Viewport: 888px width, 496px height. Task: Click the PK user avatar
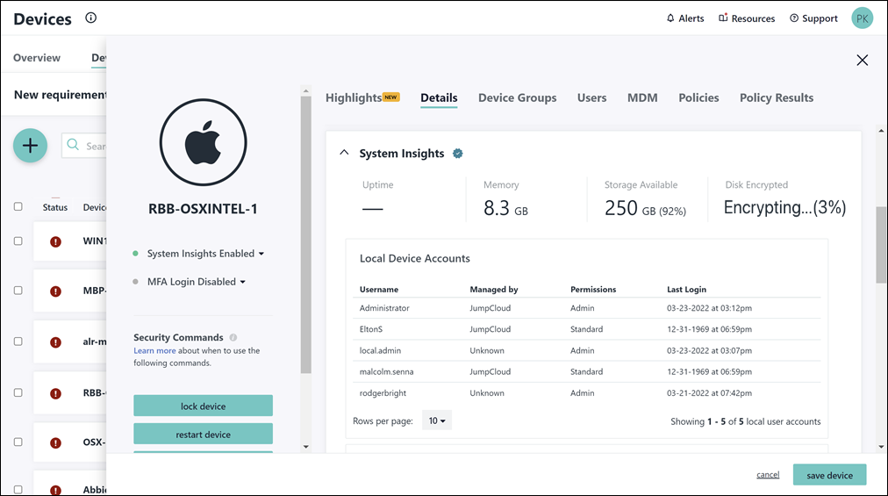tap(863, 18)
